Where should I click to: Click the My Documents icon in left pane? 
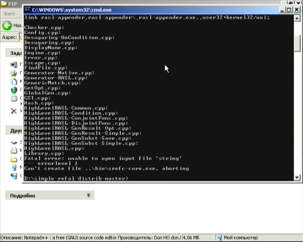coord(14,150)
